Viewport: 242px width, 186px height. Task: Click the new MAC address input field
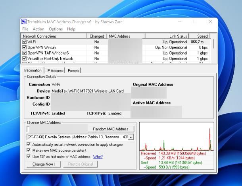coord(57,129)
